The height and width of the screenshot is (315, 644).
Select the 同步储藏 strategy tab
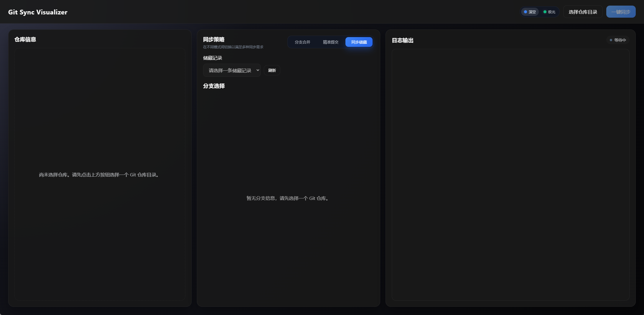(x=359, y=42)
